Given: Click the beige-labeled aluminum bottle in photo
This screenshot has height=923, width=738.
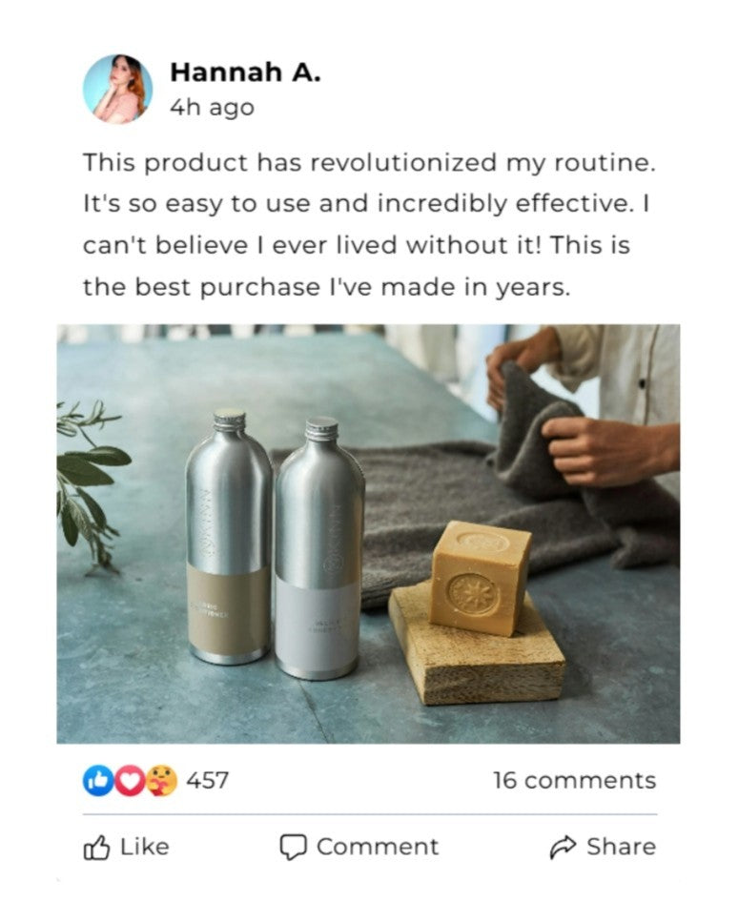Looking at the screenshot, I should tap(229, 537).
